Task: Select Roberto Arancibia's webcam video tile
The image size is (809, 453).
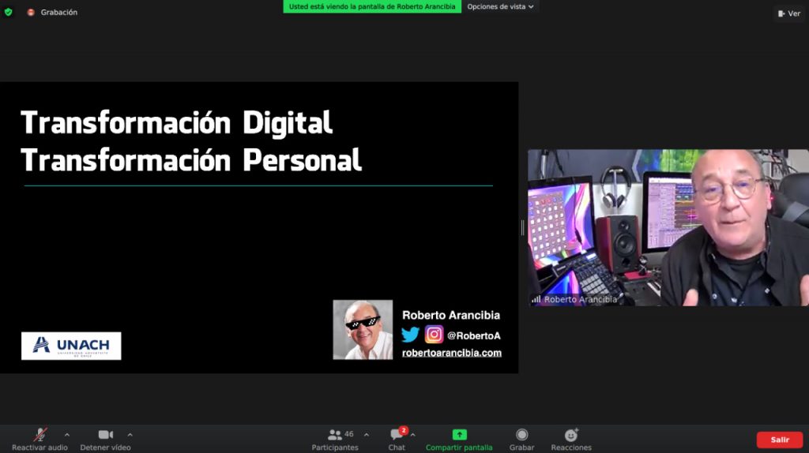Action: click(x=668, y=227)
